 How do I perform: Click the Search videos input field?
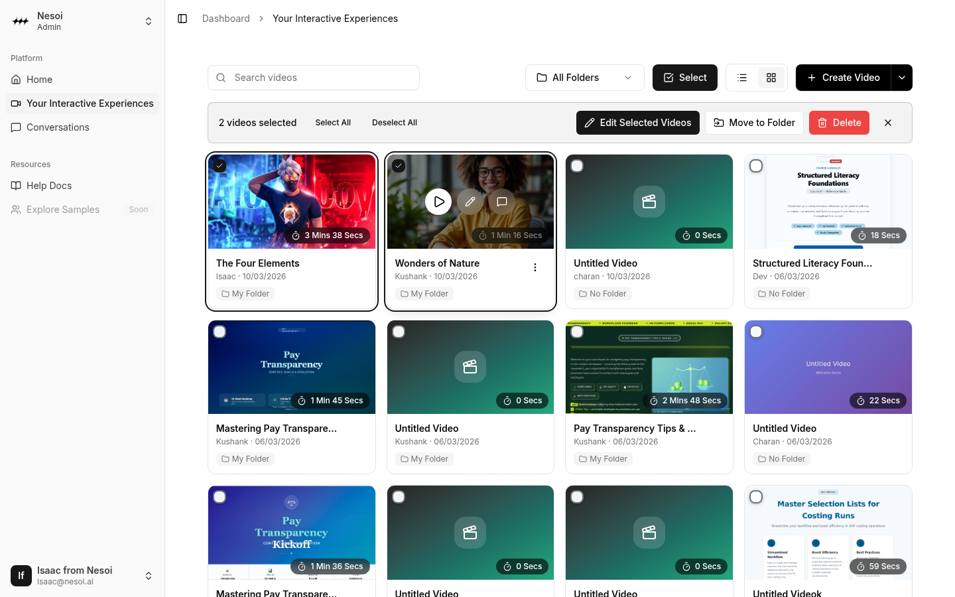point(314,78)
